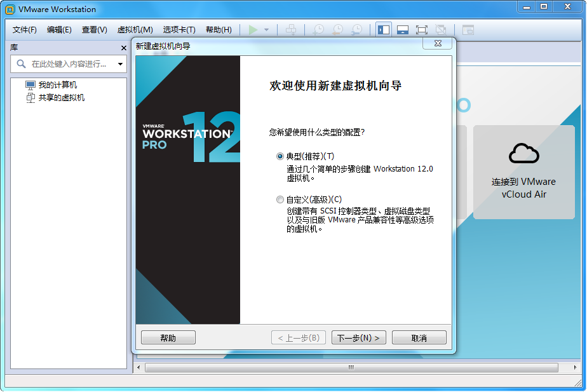The width and height of the screenshot is (587, 392).
Task: Enter full screen mode via toolbar icon
Action: [x=421, y=30]
